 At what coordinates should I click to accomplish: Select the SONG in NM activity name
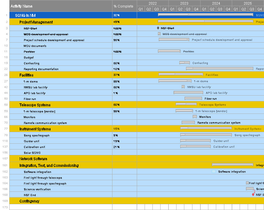25,15
